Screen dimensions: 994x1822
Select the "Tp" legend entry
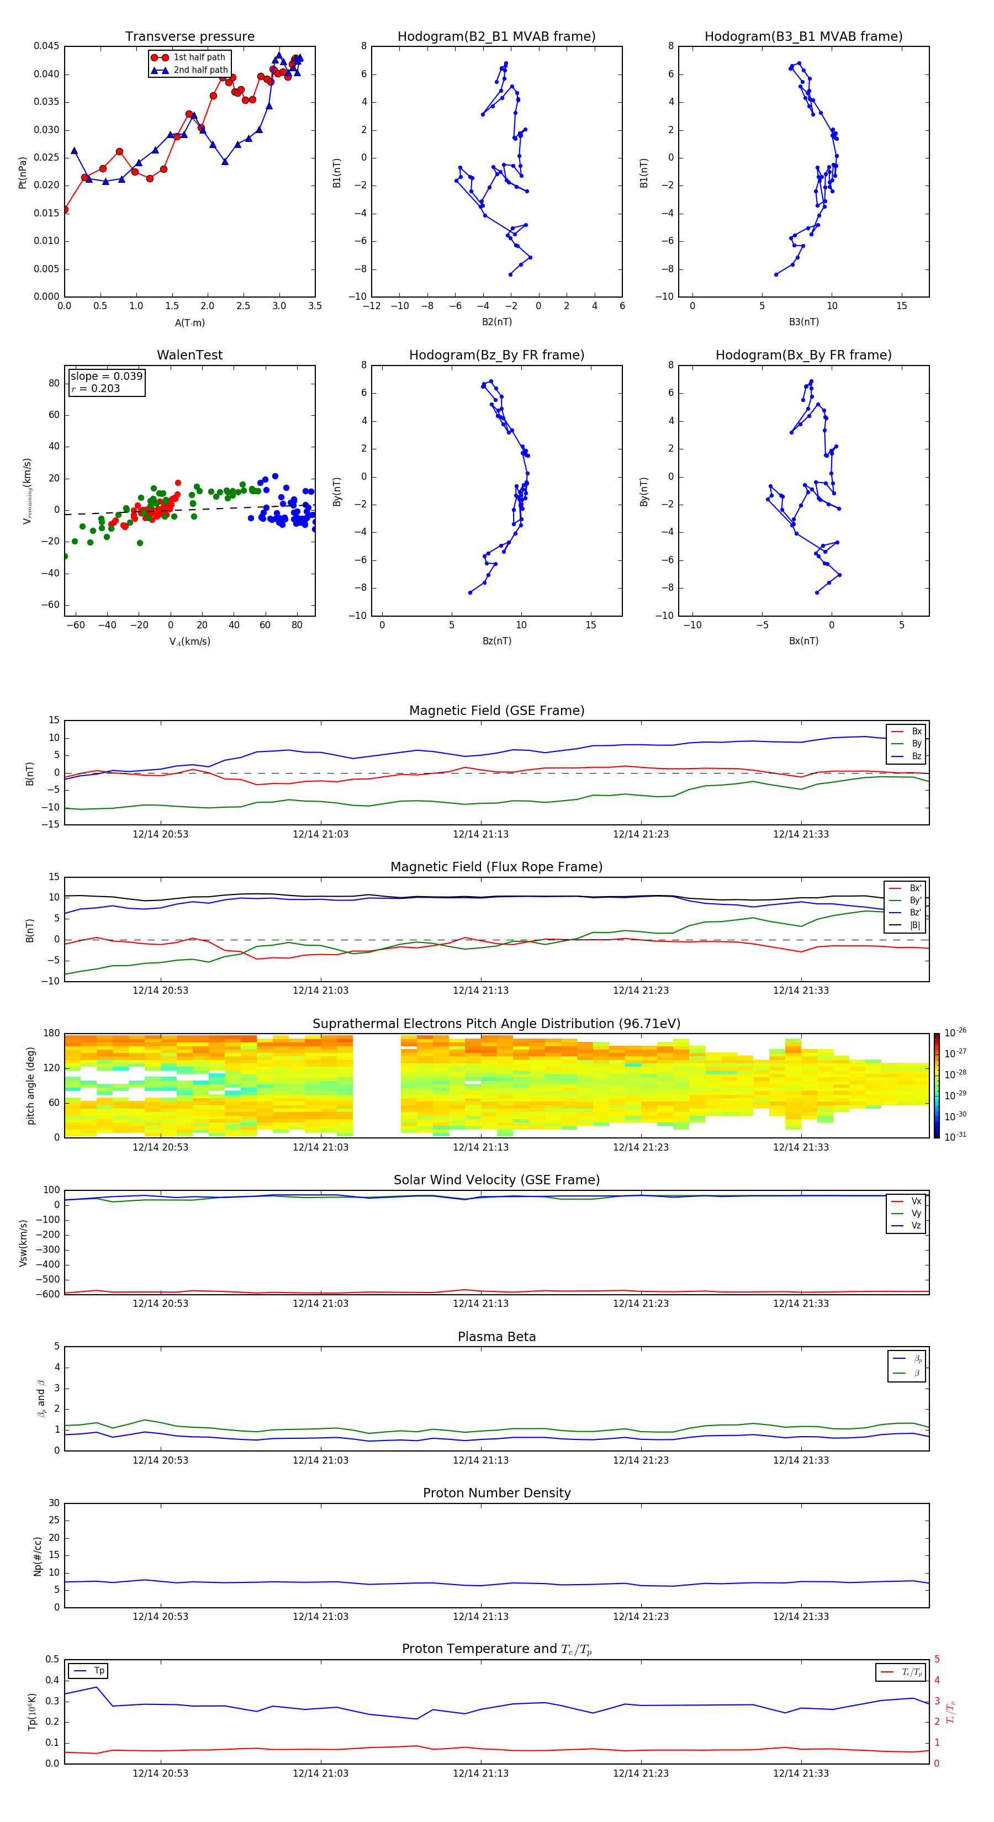88,1671
